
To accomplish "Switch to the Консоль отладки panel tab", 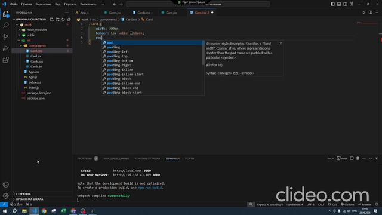I will point(147,158).
